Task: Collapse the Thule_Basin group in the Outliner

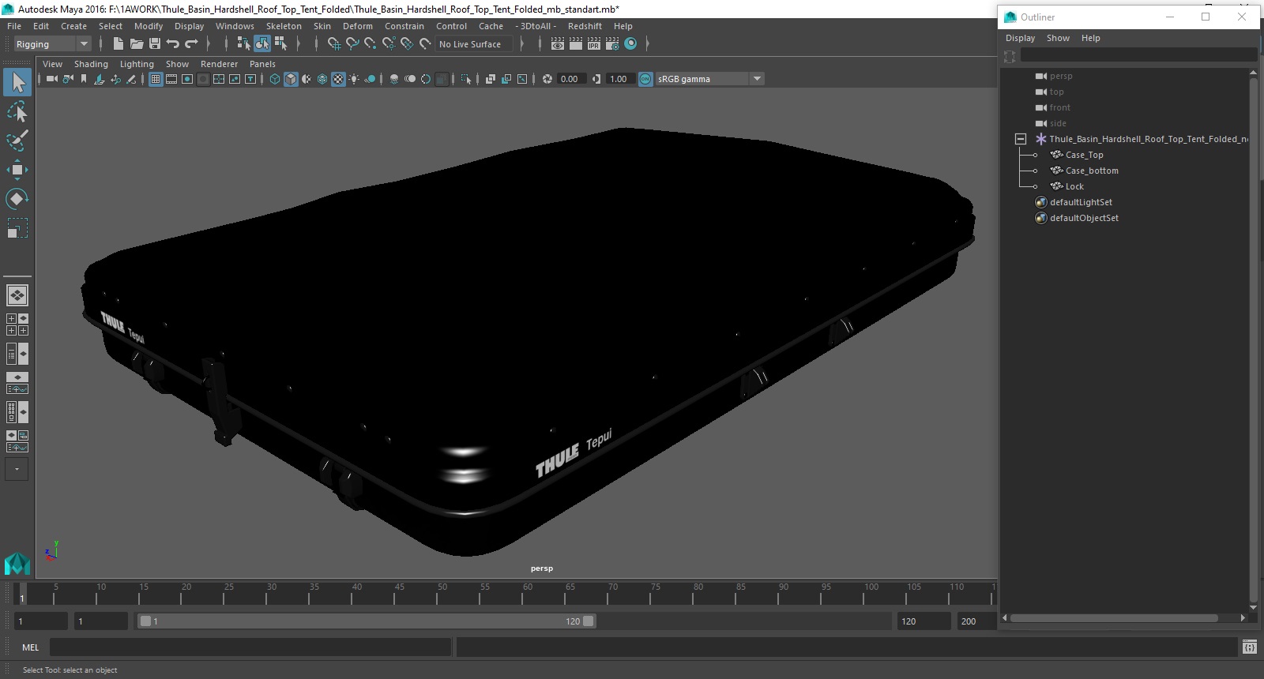Action: tap(1021, 139)
